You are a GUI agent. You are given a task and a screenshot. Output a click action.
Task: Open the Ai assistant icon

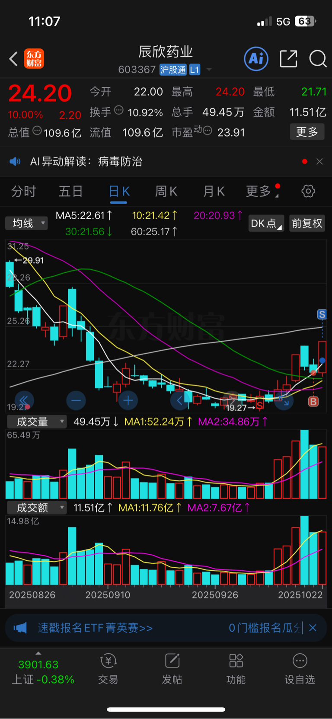coord(256,59)
